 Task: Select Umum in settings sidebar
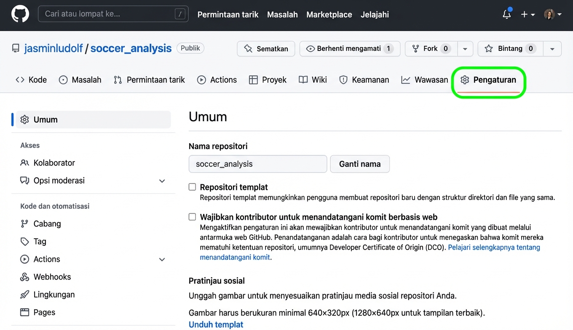click(94, 120)
